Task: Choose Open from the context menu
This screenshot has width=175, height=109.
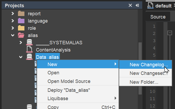Action: [x=78, y=73]
